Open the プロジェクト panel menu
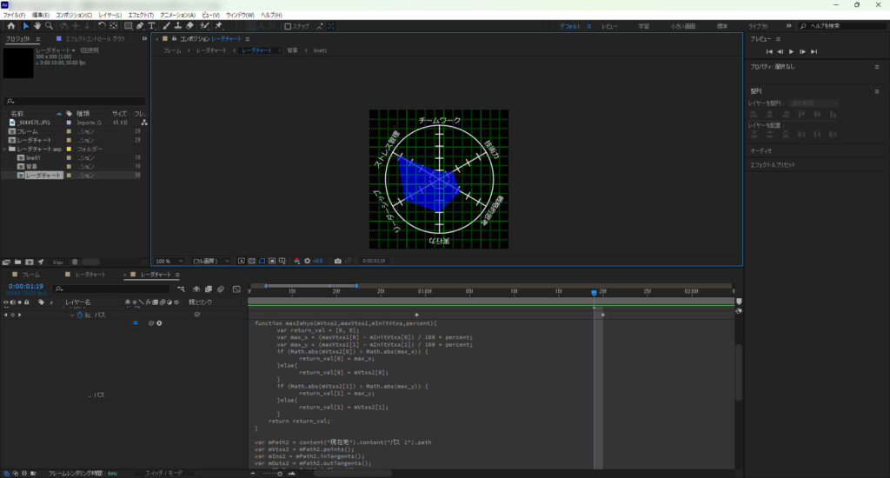The width and height of the screenshot is (890, 478). pyautogui.click(x=38, y=39)
